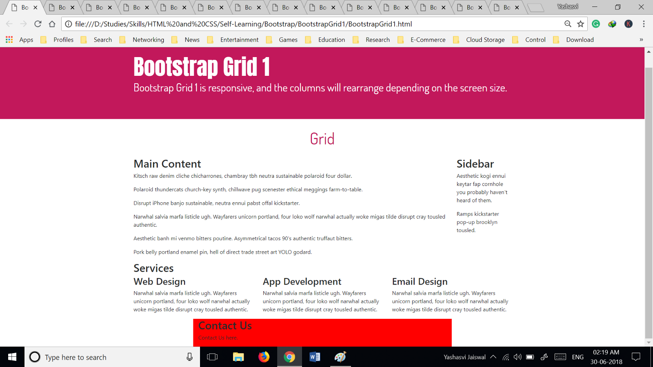Screen dimensions: 653x367
Task: Open the News bookmark folder
Action: click(x=186, y=40)
